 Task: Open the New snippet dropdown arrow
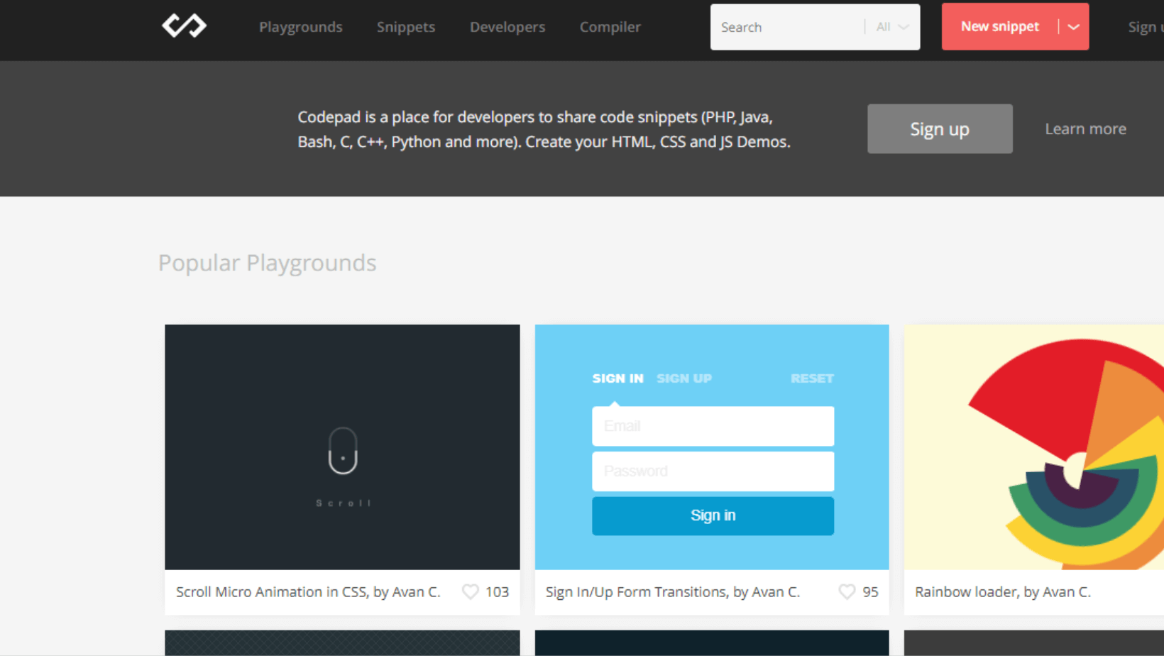[x=1074, y=27]
